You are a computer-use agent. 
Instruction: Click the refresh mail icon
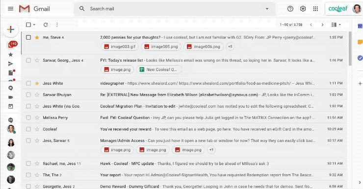pyautogui.click(x=46, y=24)
